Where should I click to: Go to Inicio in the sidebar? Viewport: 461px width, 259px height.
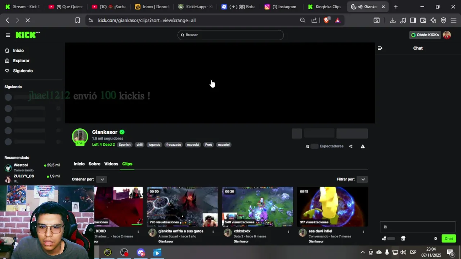[x=18, y=51]
